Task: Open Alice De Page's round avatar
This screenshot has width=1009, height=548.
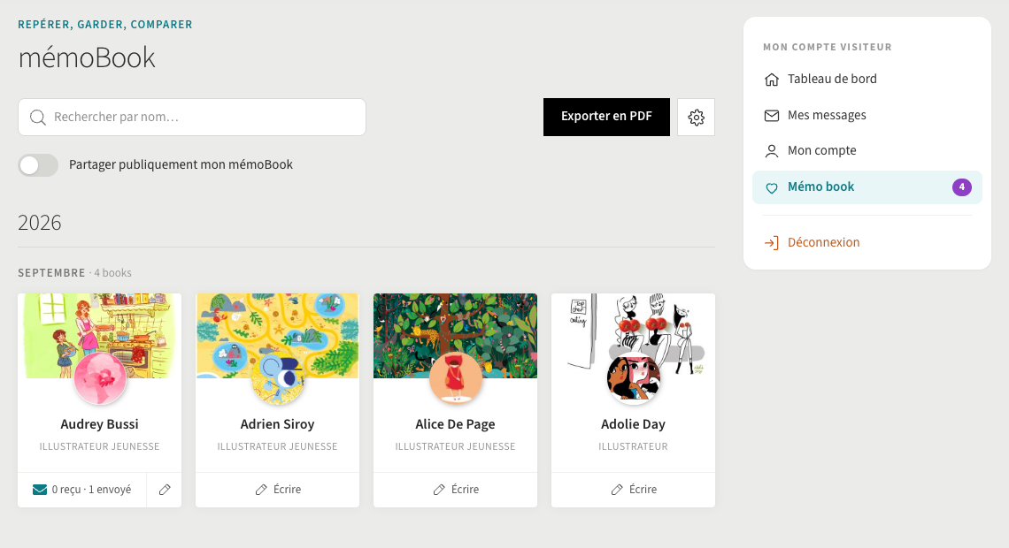Action: click(455, 378)
